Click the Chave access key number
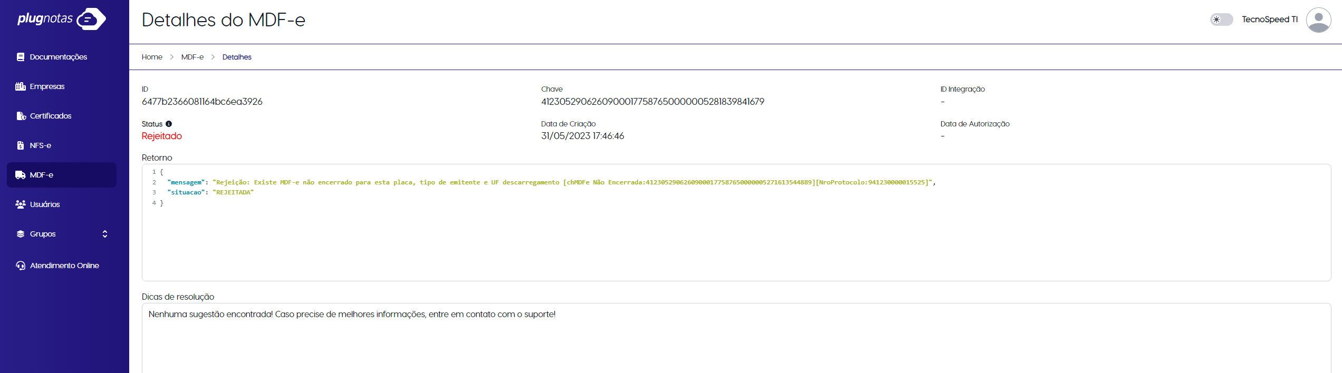The image size is (1342, 373). tap(653, 102)
